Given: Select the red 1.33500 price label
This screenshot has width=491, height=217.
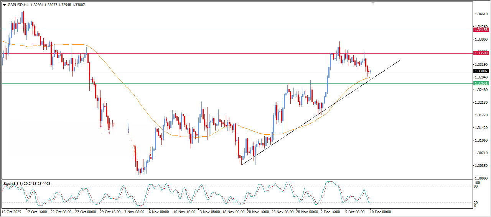Looking at the screenshot, I should coord(481,53).
